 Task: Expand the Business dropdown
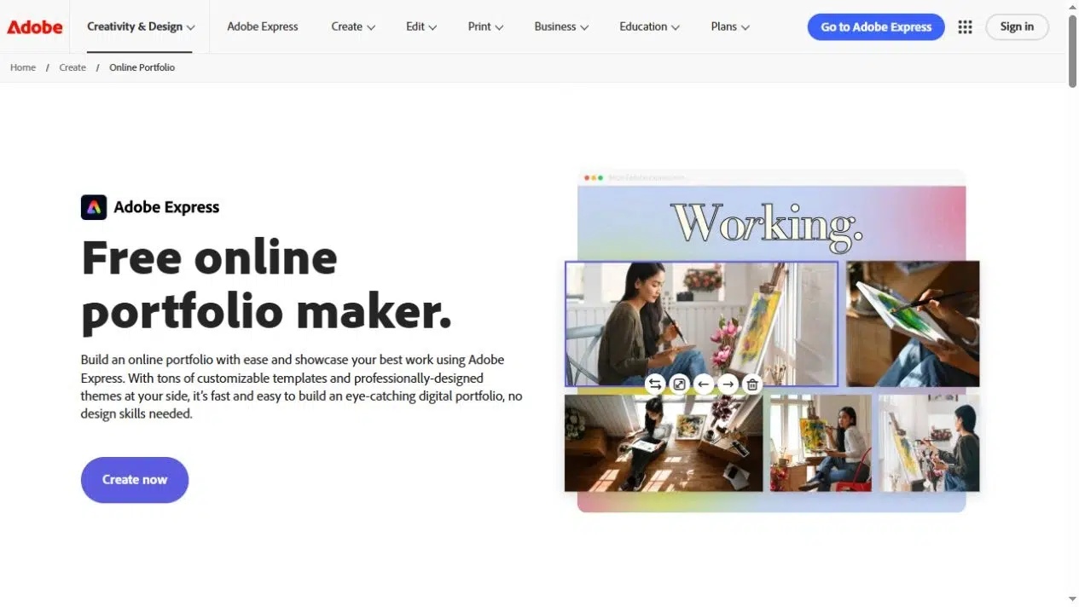[x=561, y=26]
